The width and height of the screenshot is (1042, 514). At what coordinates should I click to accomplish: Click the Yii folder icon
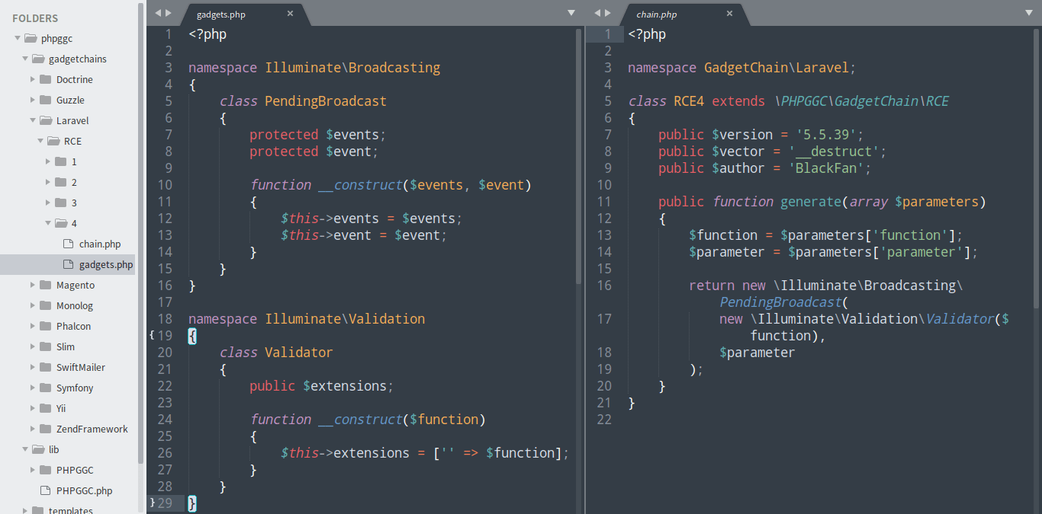click(44, 408)
